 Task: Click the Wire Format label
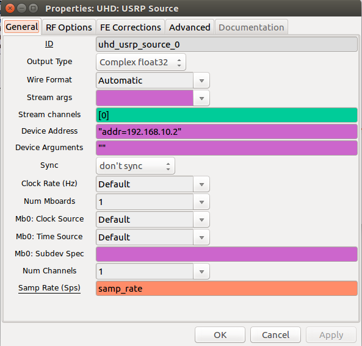(49, 79)
